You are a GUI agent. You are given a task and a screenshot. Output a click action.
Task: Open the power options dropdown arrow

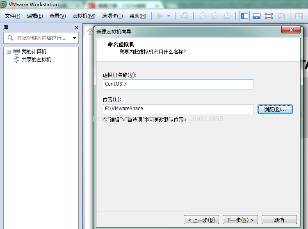click(169, 16)
